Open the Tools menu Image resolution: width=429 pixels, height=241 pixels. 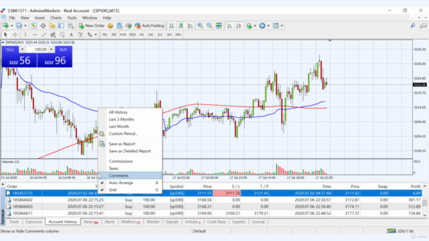click(x=72, y=18)
